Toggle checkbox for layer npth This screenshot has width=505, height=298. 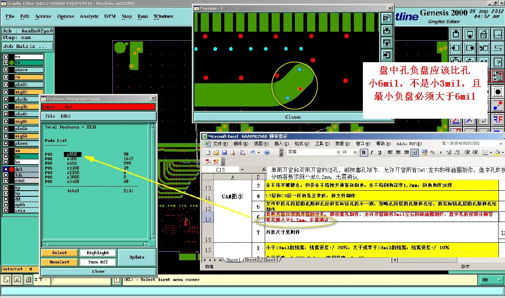coord(6,204)
